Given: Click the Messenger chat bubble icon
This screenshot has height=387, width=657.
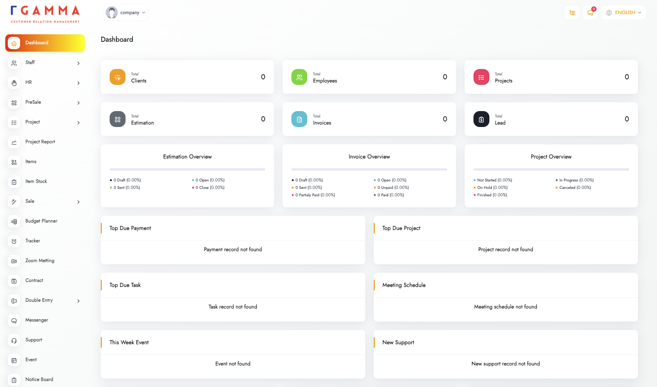Looking at the screenshot, I should (x=14, y=320).
